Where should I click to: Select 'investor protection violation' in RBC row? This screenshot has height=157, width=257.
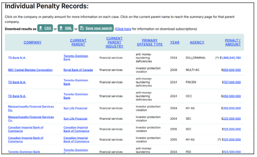point(148,70)
